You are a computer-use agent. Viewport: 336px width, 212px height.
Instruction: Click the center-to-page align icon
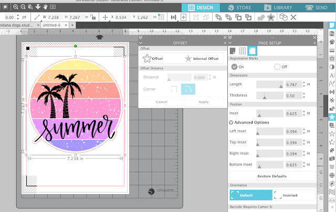pos(183,17)
